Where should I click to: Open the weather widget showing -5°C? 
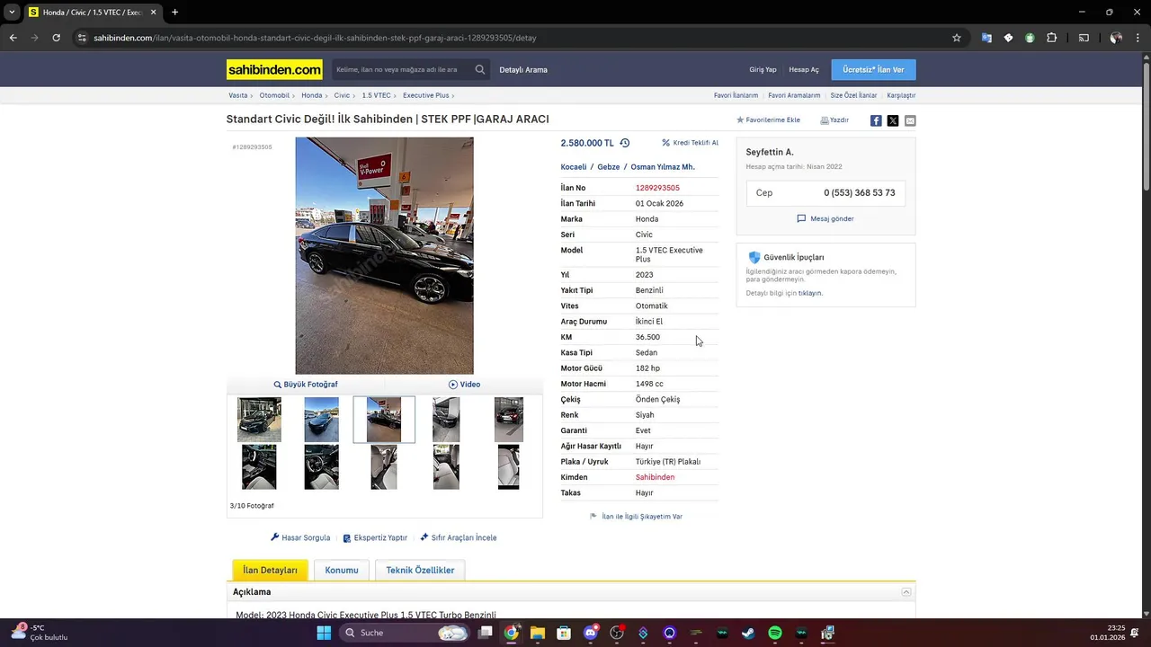[x=40, y=633]
